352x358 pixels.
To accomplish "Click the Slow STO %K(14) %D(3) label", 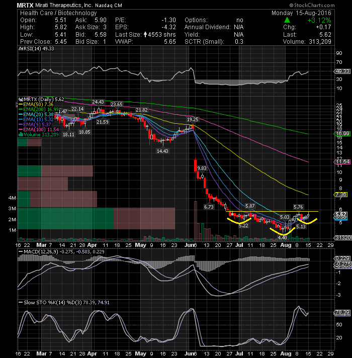I will coord(53,303).
